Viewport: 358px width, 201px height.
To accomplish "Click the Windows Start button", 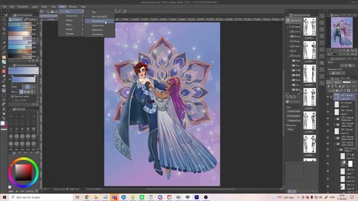I will click(x=4, y=197).
